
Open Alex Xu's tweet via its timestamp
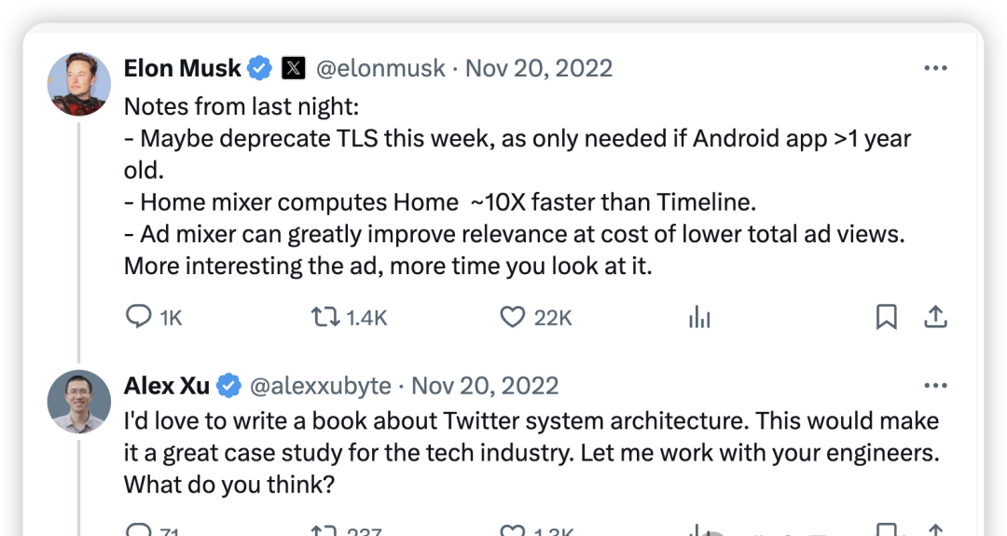[x=485, y=385]
